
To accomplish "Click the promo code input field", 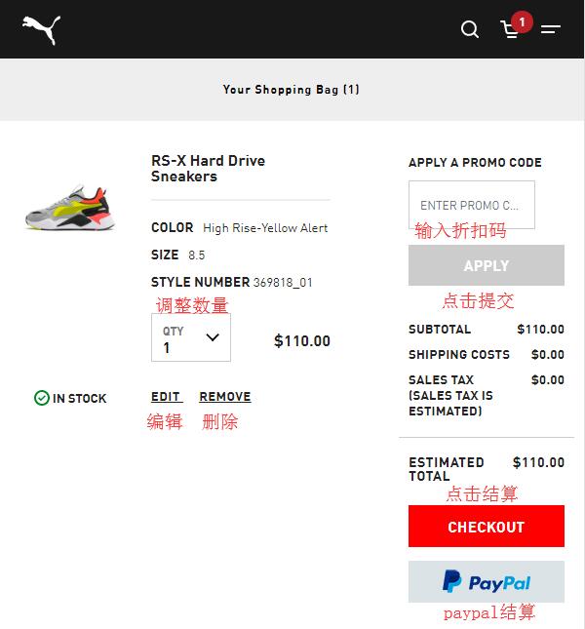I will pos(472,205).
